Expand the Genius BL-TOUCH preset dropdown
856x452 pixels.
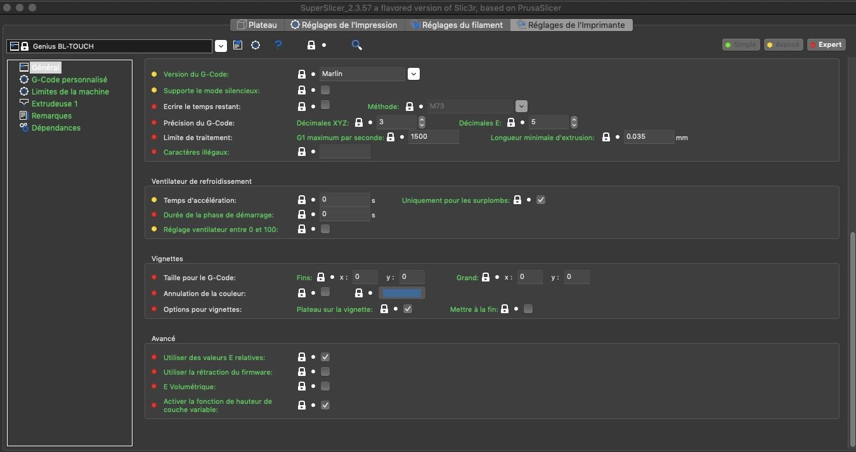coord(221,46)
